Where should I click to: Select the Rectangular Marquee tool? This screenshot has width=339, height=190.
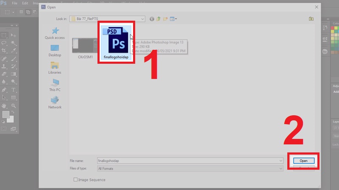pos(4,35)
